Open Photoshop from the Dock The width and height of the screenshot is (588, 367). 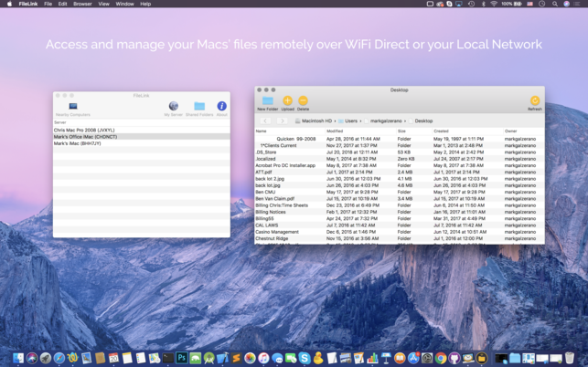(182, 359)
